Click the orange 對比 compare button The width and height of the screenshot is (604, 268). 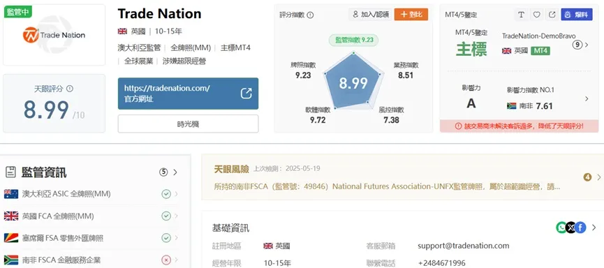411,15
